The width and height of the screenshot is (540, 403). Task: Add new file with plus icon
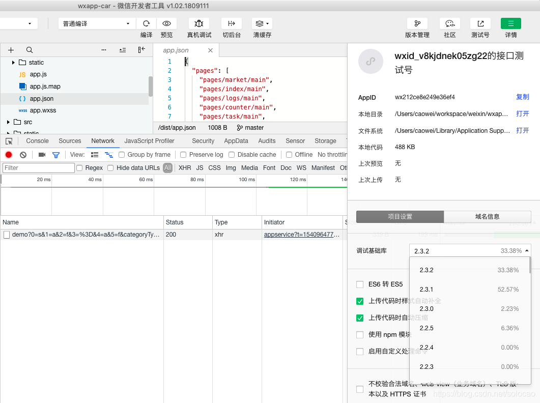[11, 50]
